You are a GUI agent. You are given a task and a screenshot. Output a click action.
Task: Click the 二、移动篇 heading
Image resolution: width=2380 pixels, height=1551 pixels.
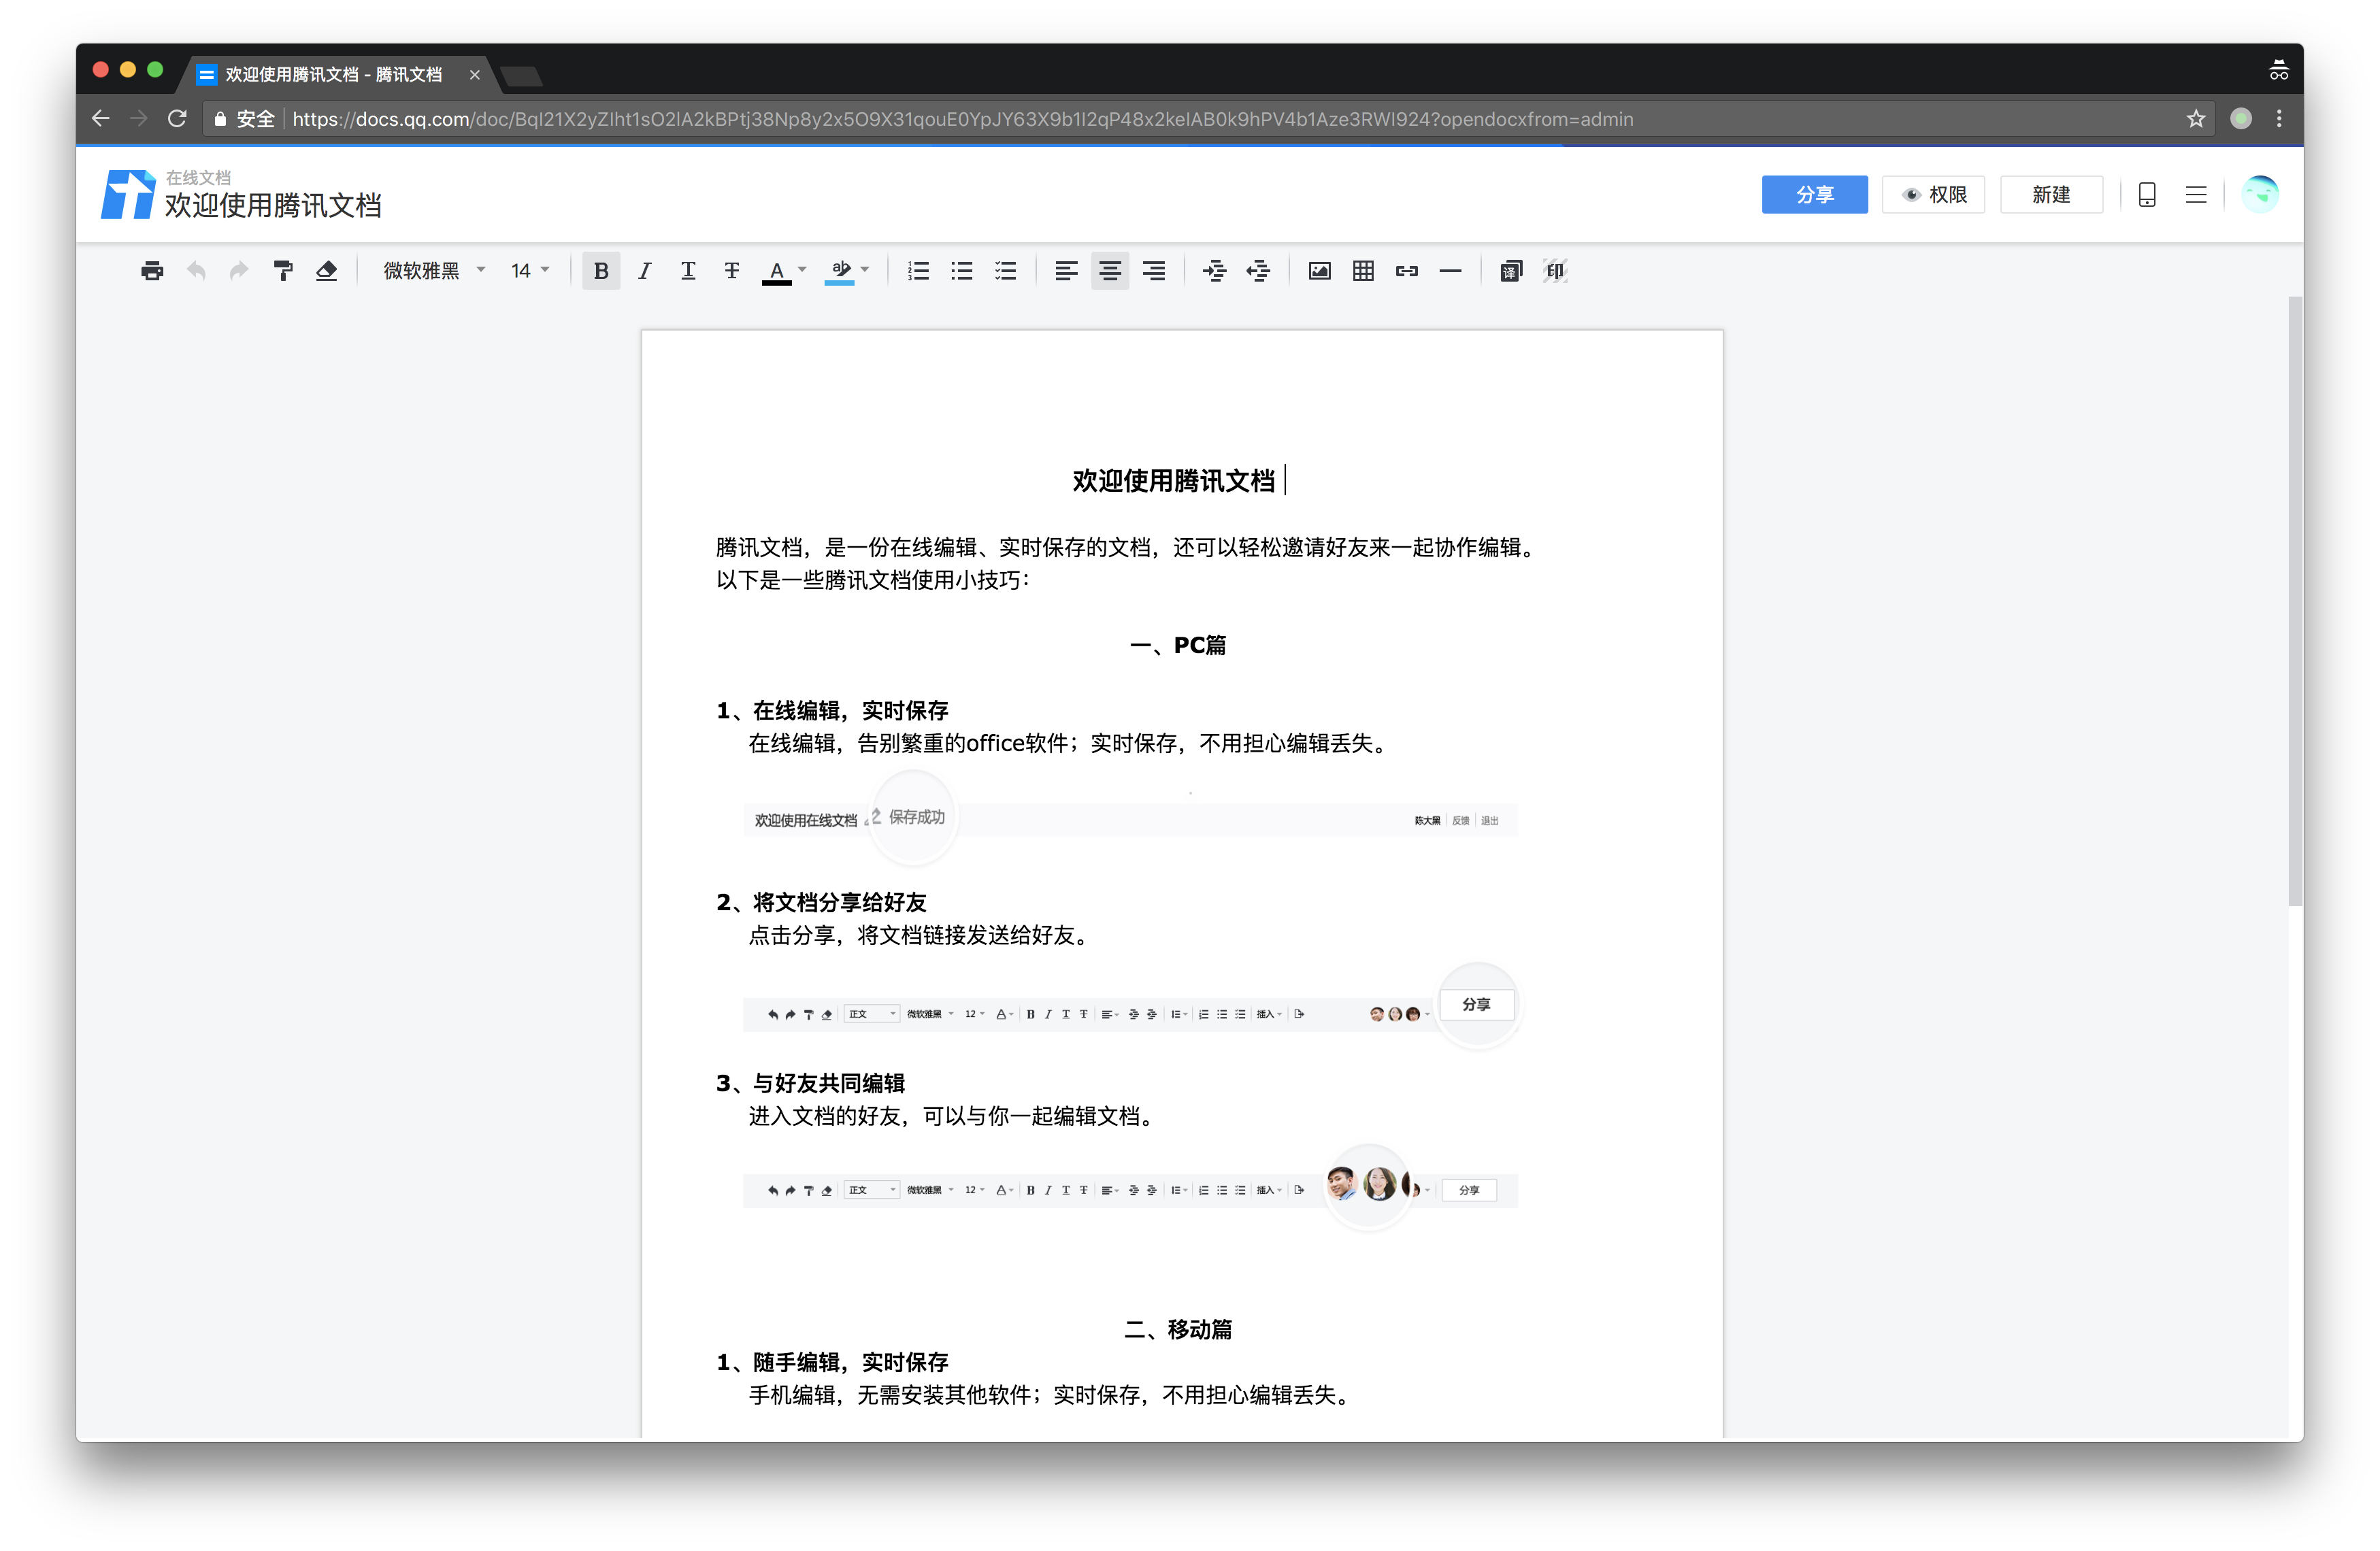pos(1178,1330)
